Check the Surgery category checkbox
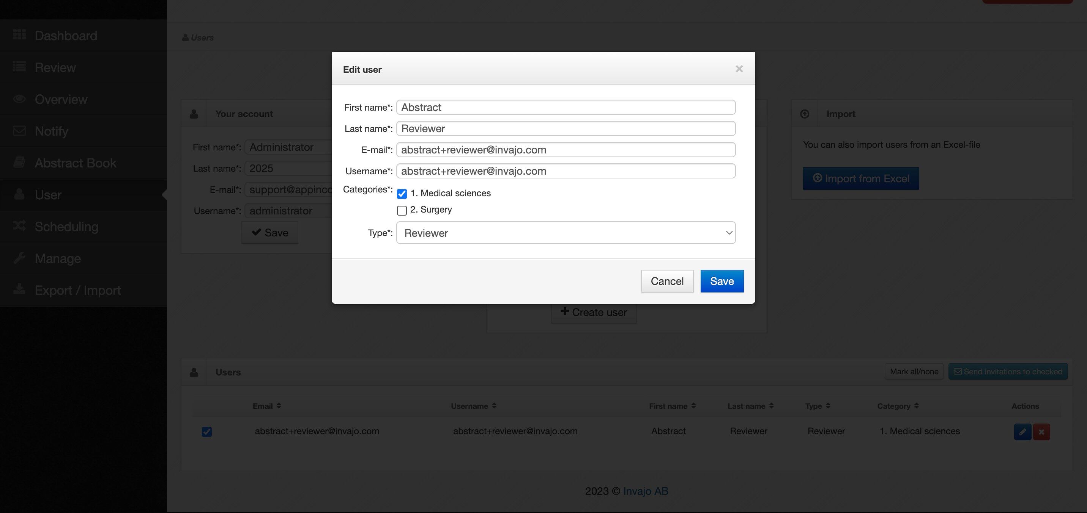 point(402,210)
